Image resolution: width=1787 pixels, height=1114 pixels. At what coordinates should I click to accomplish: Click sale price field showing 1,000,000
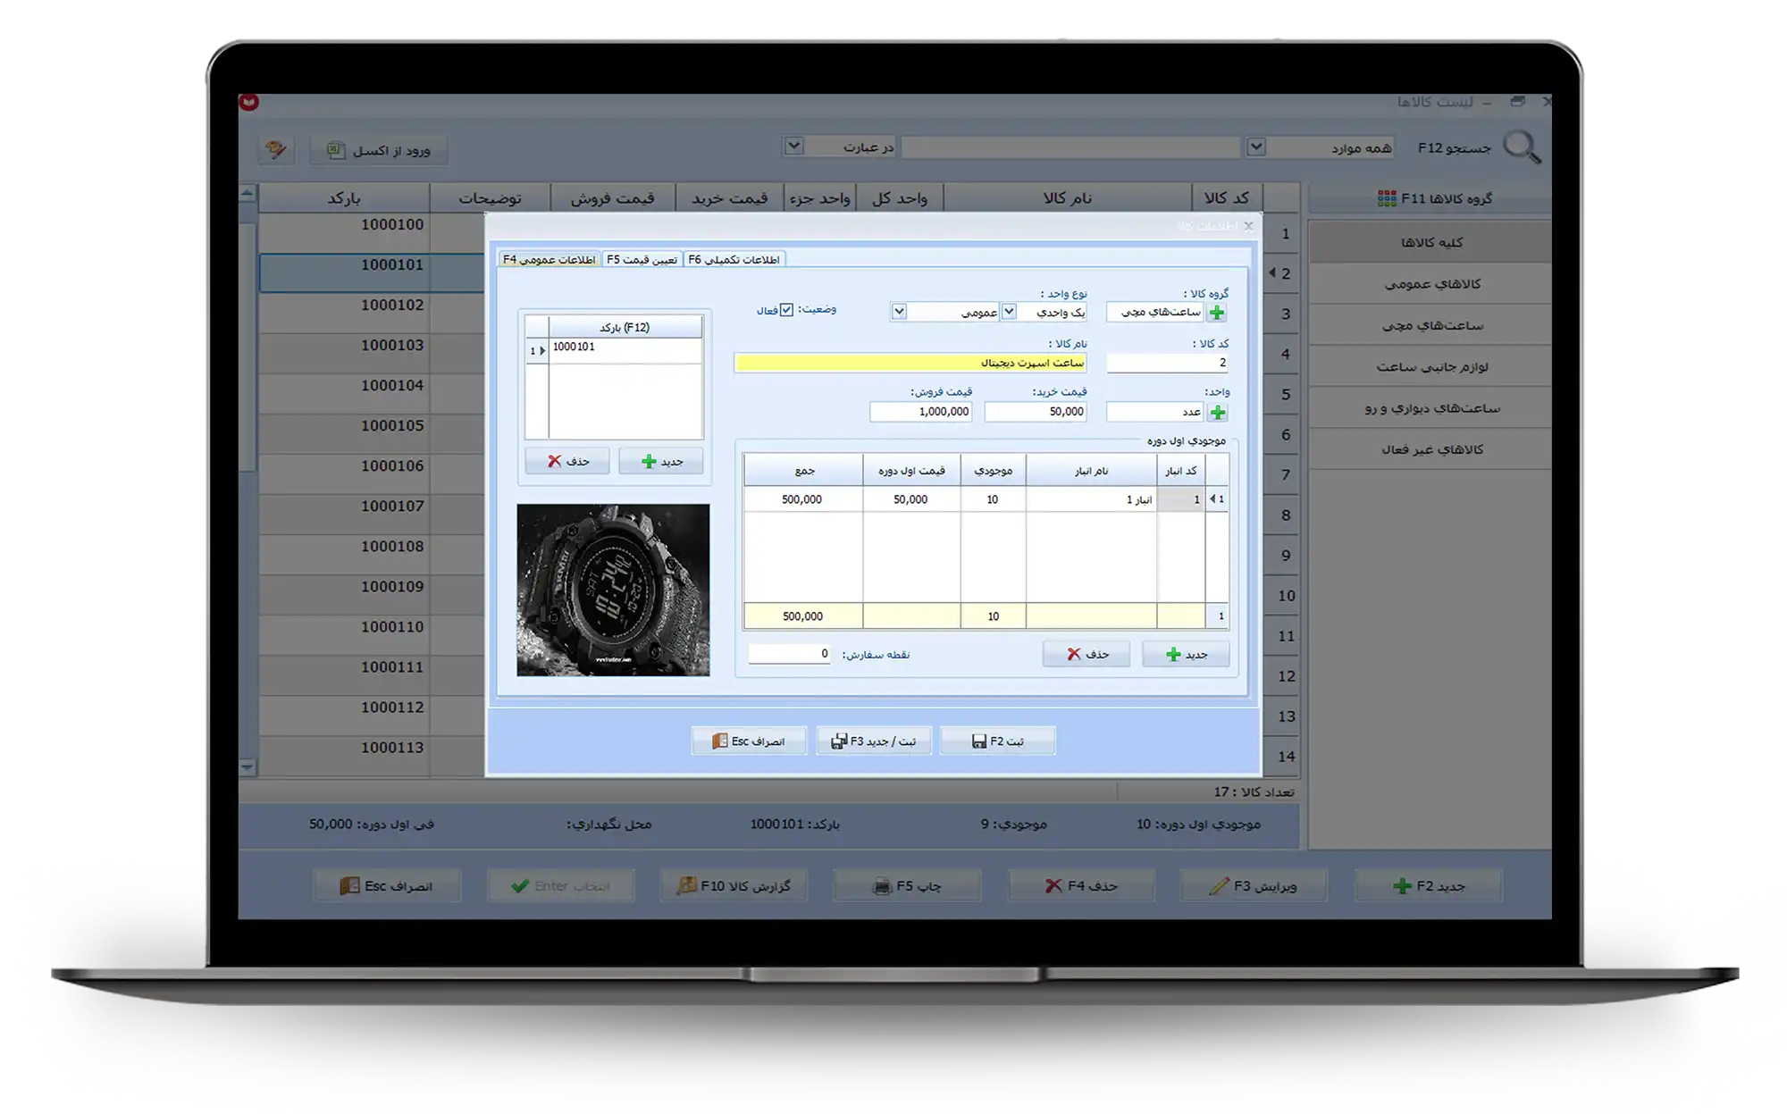920,412
